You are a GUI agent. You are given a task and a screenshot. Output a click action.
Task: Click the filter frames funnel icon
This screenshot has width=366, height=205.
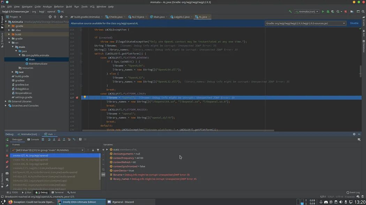[98, 150]
